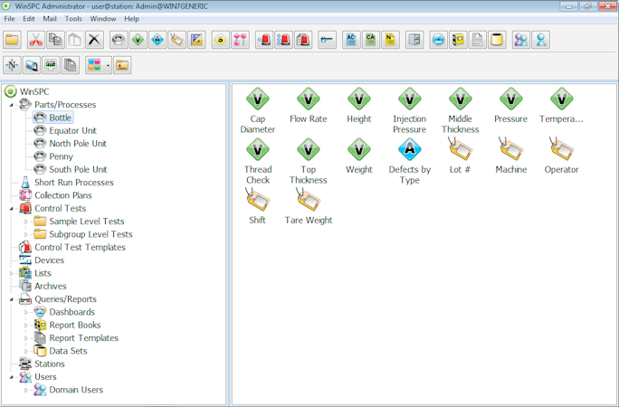Open the Help menu
619x407 pixels.
[131, 18]
